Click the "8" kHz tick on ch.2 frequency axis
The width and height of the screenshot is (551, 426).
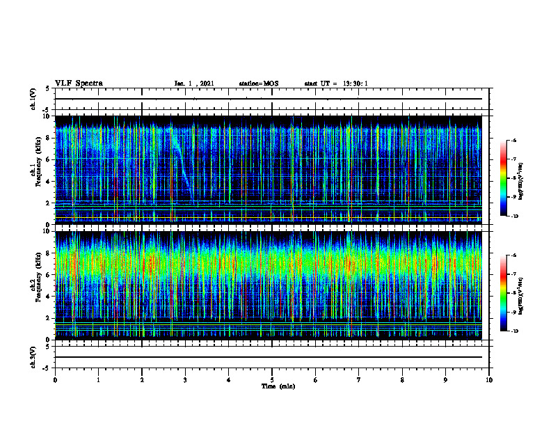pos(49,253)
